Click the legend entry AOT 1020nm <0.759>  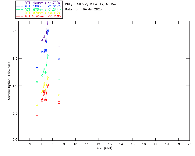click(39, 16)
